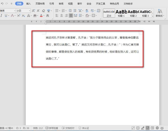Apply superscript formatting

coord(18,16)
